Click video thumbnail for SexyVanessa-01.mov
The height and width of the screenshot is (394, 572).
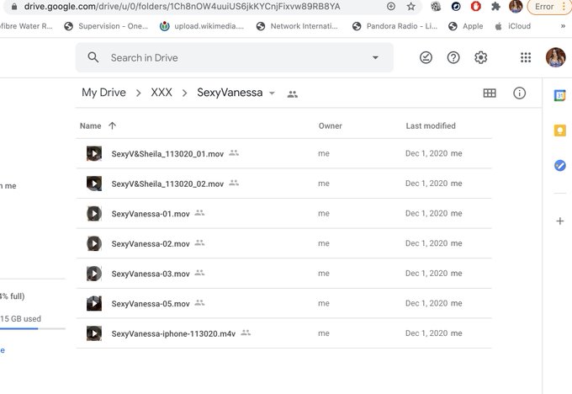pyautogui.click(x=93, y=213)
